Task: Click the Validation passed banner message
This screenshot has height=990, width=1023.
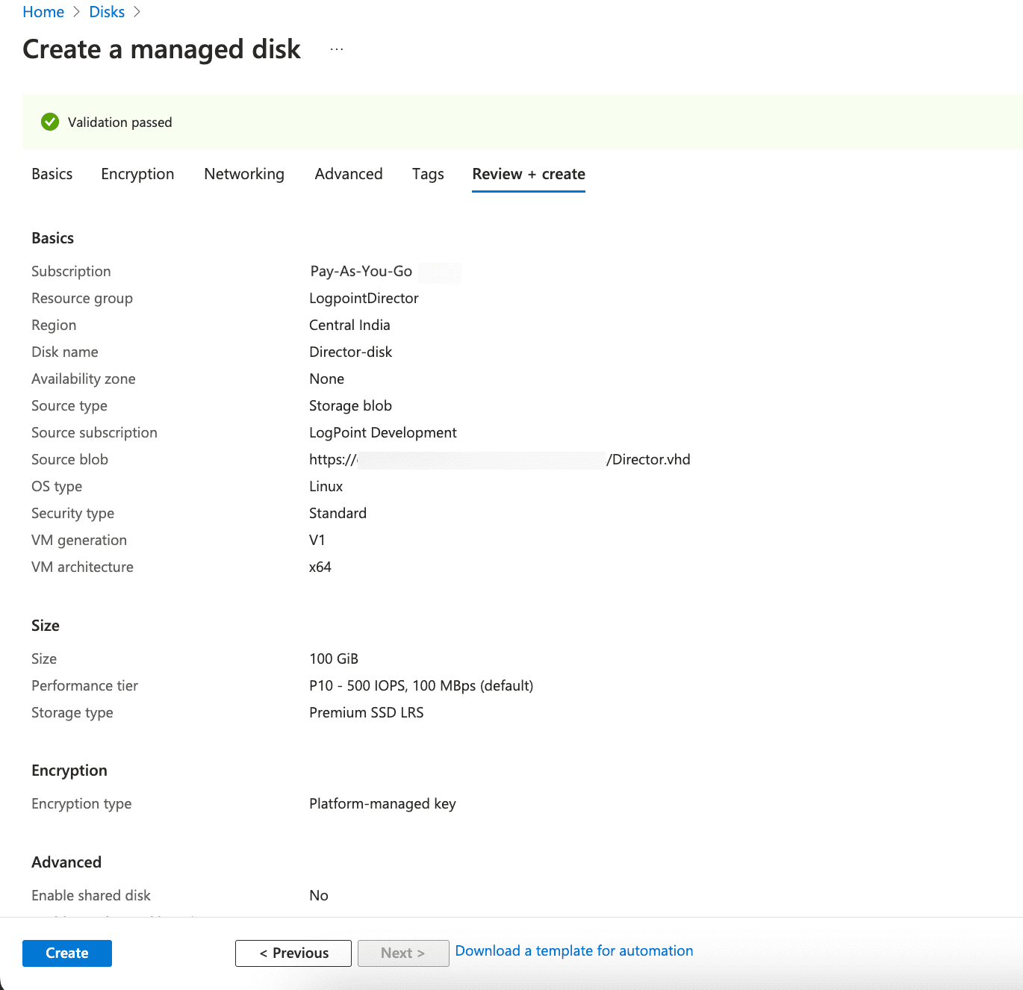Action: click(119, 122)
